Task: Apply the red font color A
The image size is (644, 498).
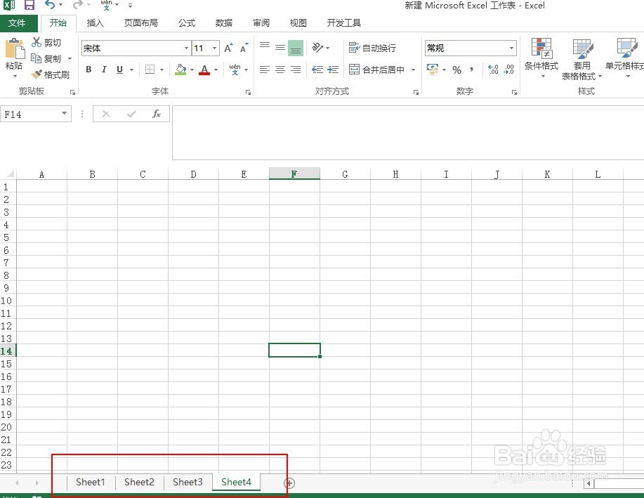Action: point(204,70)
